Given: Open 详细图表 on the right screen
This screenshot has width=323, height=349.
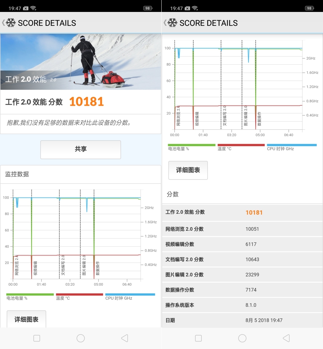Looking at the screenshot, I should click(x=188, y=170).
